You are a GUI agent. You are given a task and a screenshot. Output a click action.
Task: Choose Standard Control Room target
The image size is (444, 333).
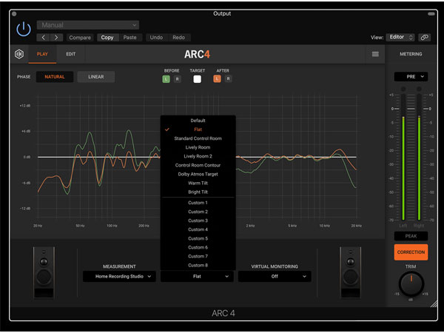click(198, 138)
